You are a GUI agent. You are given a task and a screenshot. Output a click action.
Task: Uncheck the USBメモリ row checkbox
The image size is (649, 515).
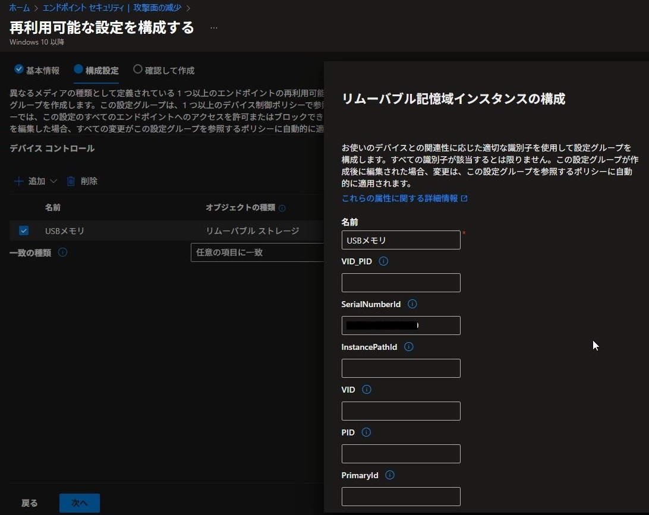24,230
